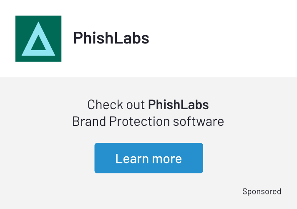Click the gray area right of Learn more button

pos(250,158)
